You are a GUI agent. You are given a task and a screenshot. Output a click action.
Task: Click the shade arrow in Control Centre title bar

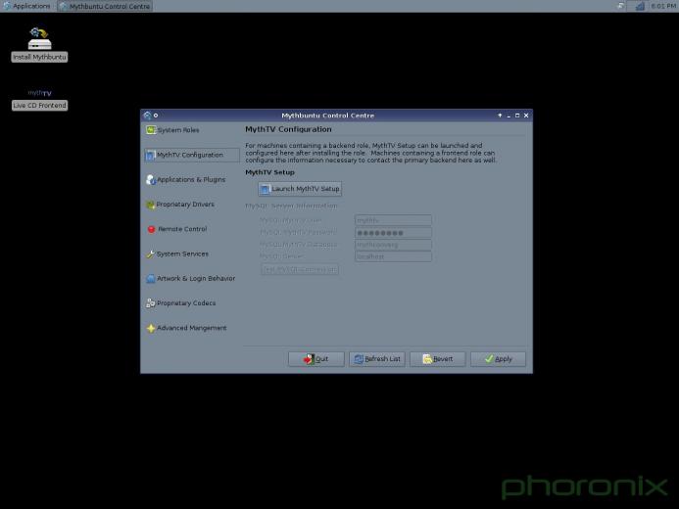click(x=500, y=116)
